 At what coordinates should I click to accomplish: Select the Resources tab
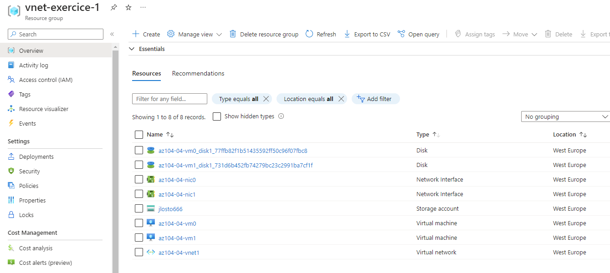(x=147, y=73)
